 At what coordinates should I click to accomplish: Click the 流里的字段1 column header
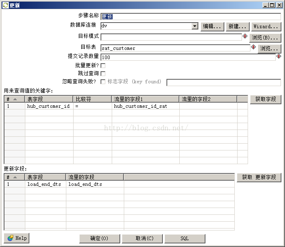click(x=146, y=99)
